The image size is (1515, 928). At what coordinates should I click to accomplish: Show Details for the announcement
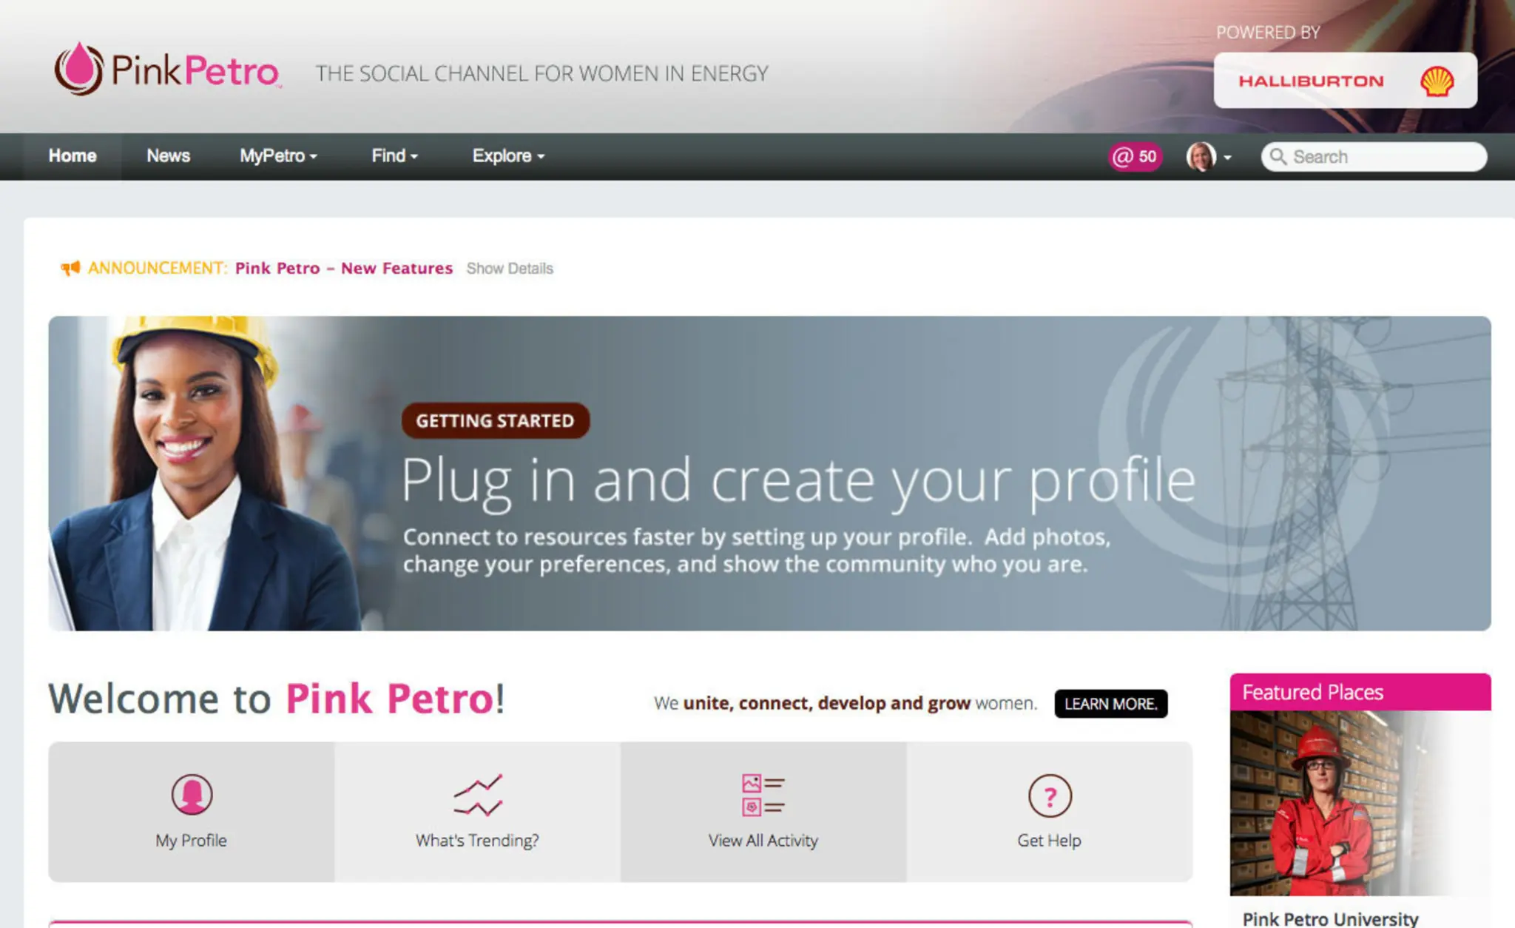tap(510, 268)
